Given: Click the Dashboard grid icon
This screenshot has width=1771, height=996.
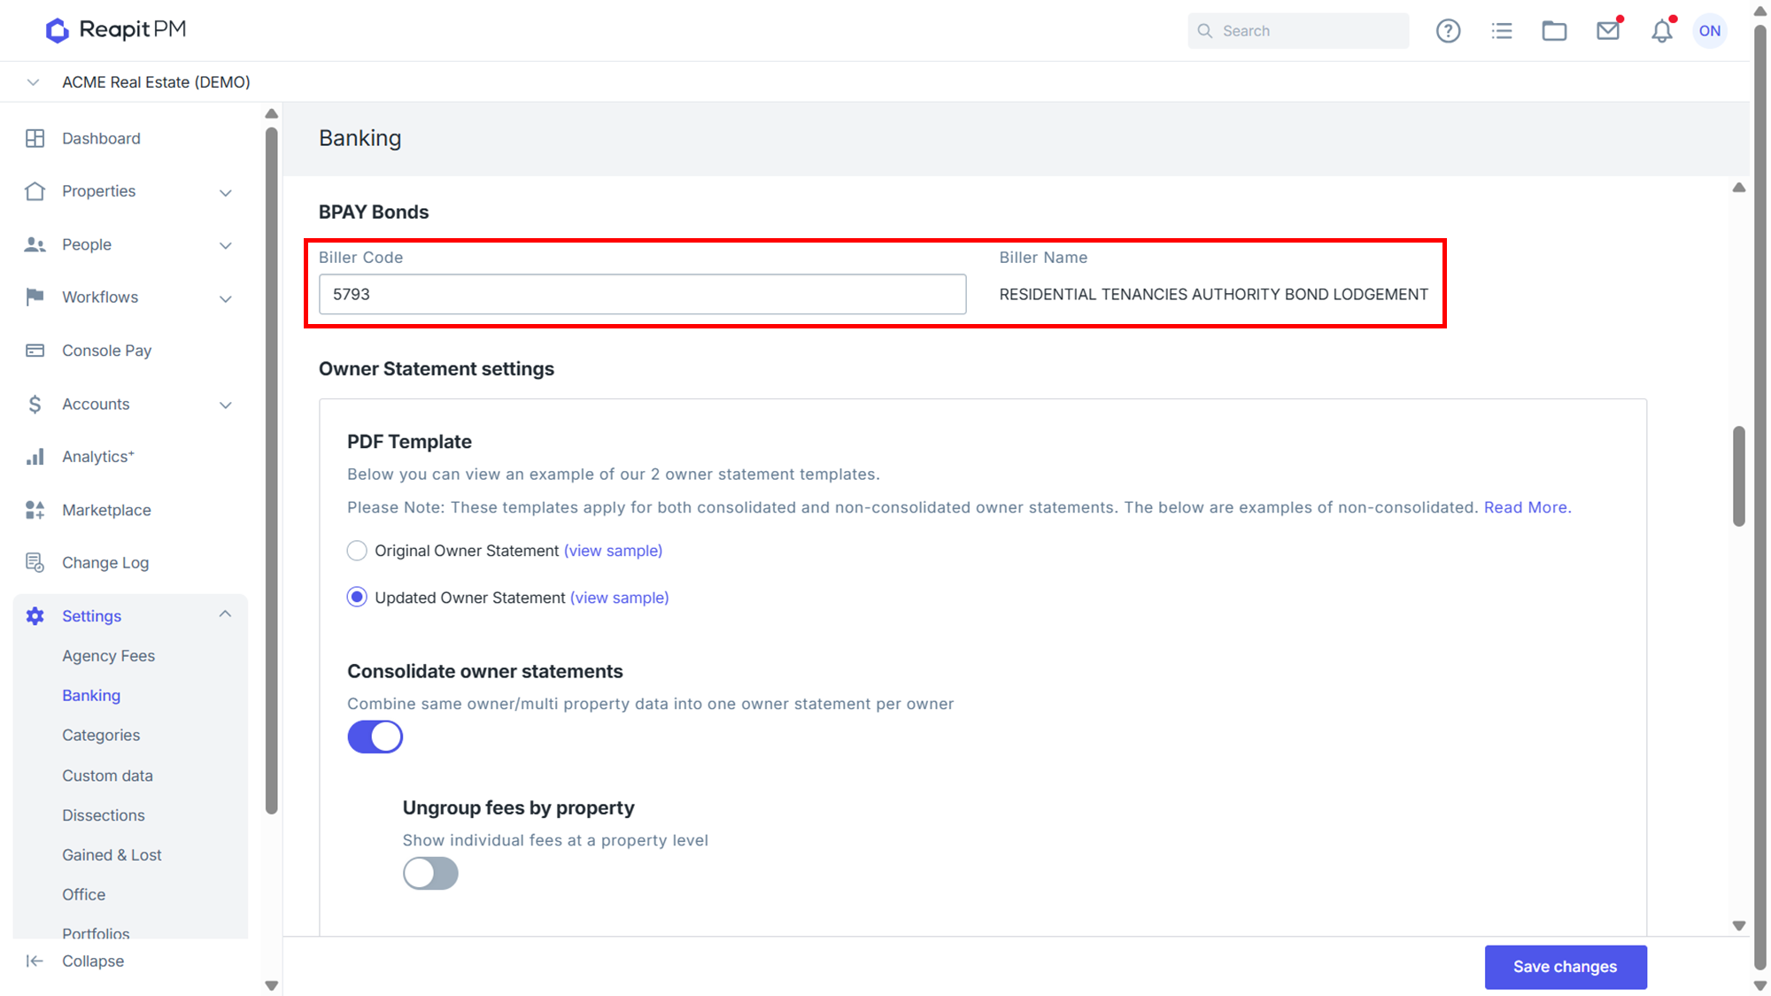Looking at the screenshot, I should [x=35, y=138].
